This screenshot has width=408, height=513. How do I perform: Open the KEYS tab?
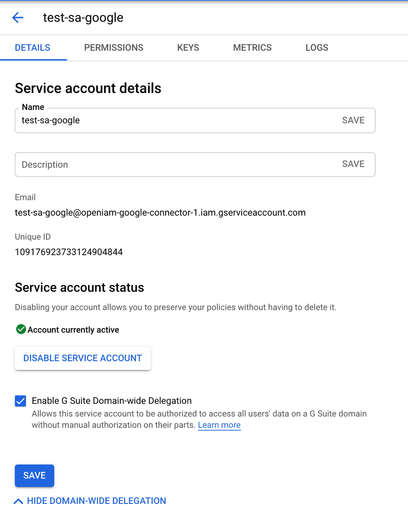[x=188, y=48]
